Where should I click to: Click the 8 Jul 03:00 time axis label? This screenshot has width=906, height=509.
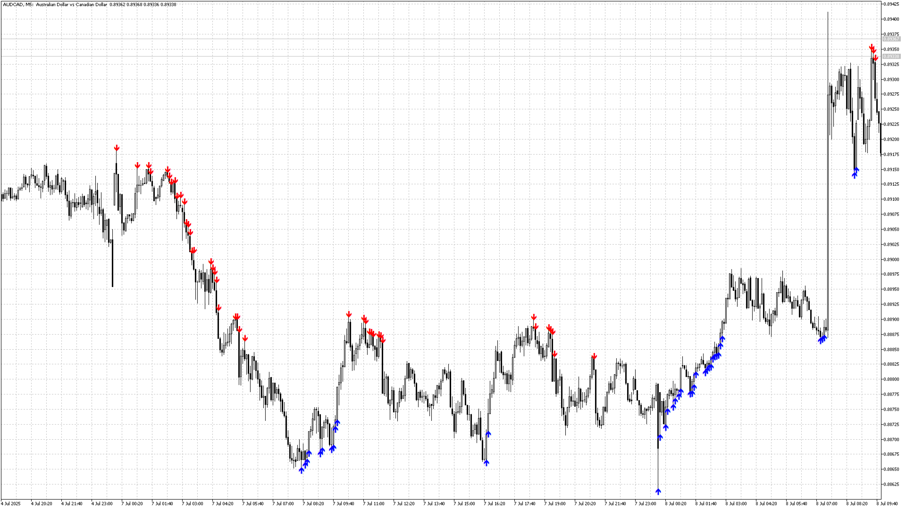[x=736, y=503]
